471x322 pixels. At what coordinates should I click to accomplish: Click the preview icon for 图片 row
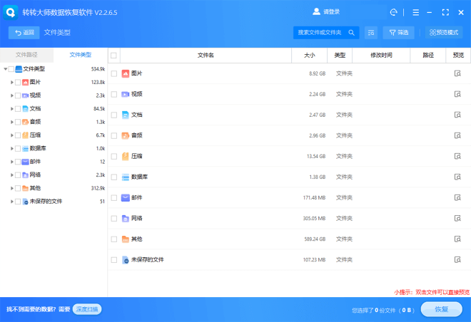457,73
